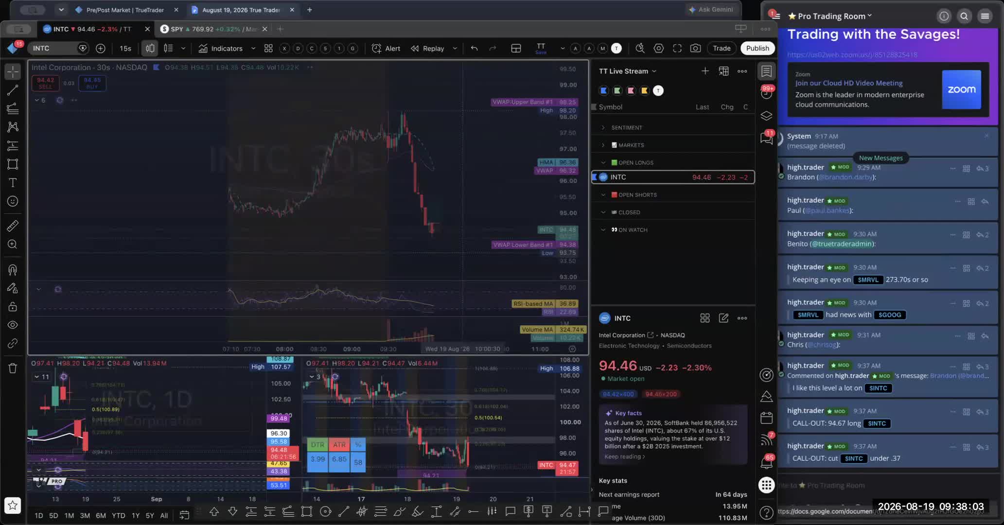1004x525 pixels.
Task: Pick the green flag color filter
Action: pyautogui.click(x=617, y=90)
